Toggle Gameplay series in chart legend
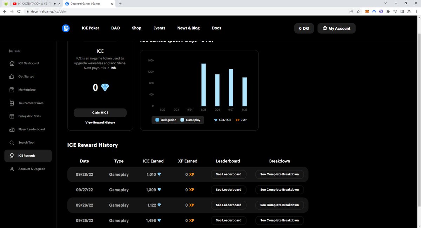The height and width of the screenshot is (228, 421). click(x=191, y=120)
